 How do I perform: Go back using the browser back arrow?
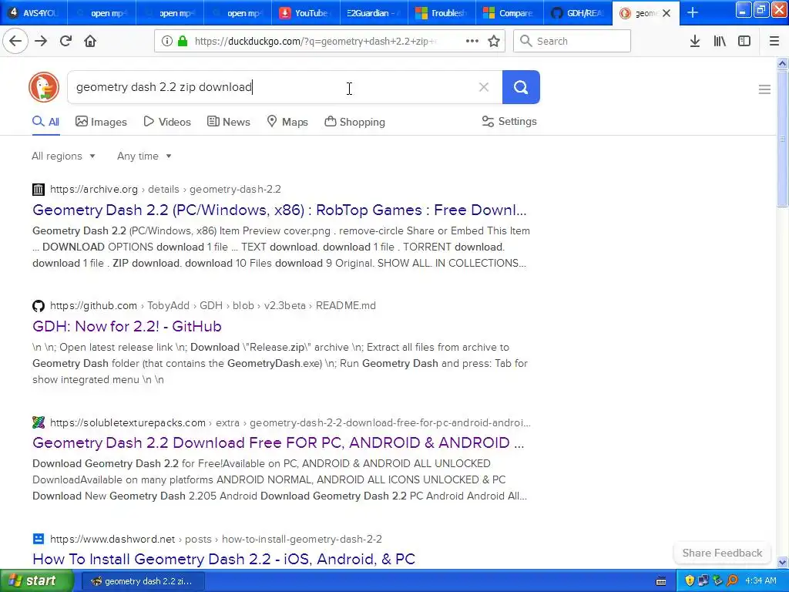click(15, 41)
